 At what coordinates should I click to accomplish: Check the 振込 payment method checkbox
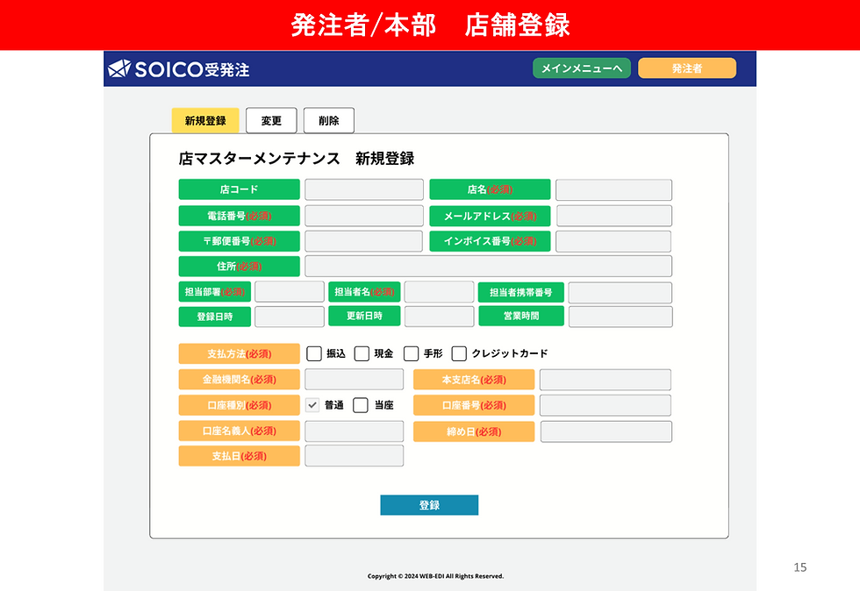pyautogui.click(x=314, y=353)
